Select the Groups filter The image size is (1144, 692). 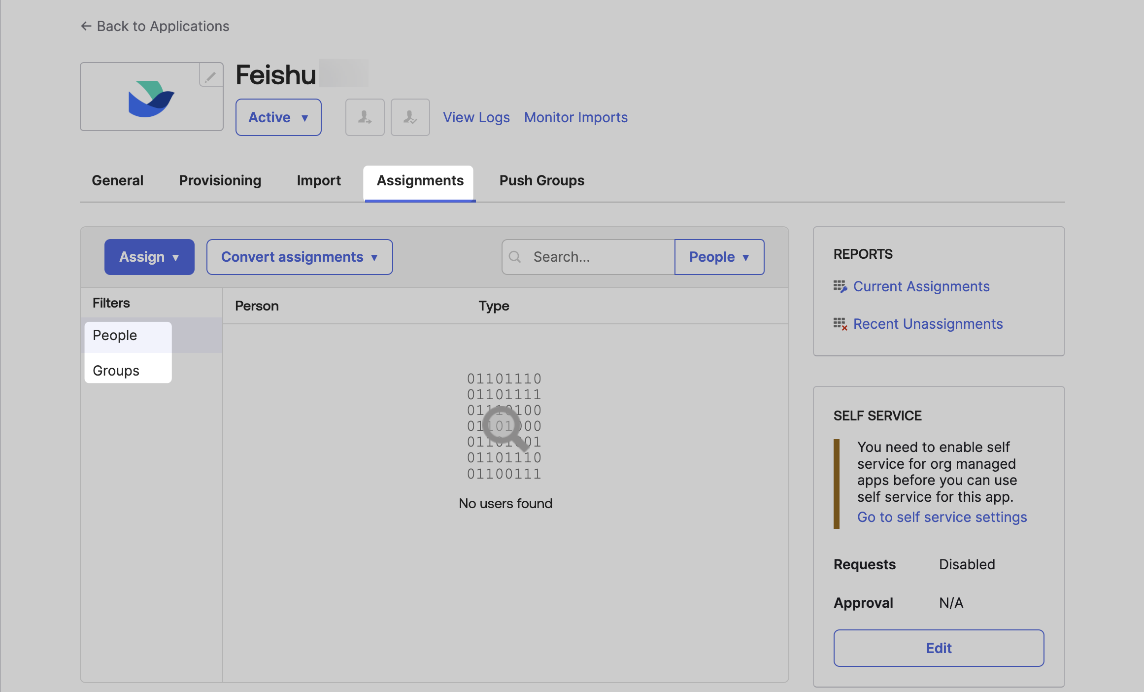(115, 370)
